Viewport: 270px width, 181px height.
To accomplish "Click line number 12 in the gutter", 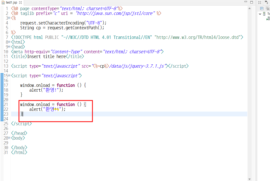I will click(x=6, y=61).
